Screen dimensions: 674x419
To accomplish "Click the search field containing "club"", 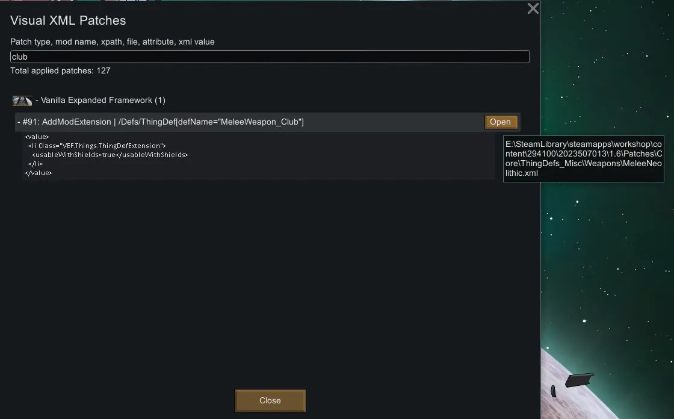I will [x=270, y=57].
